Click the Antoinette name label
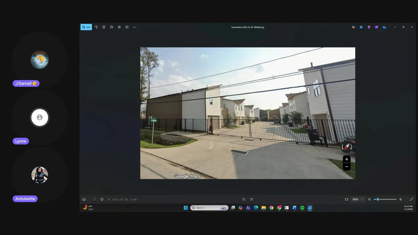Screen dimensions: 418x235 click(25, 199)
